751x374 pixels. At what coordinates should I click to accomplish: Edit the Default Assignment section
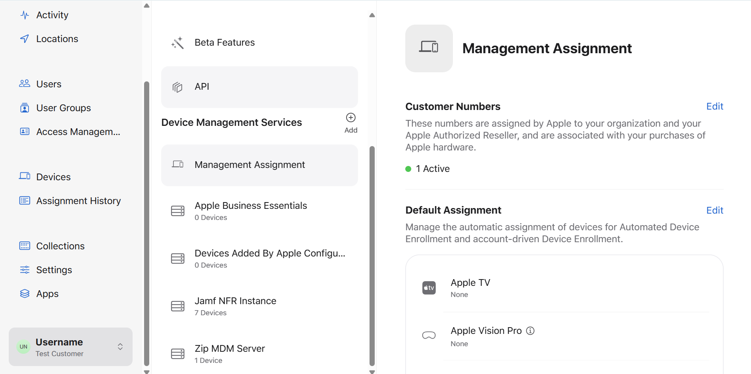714,210
